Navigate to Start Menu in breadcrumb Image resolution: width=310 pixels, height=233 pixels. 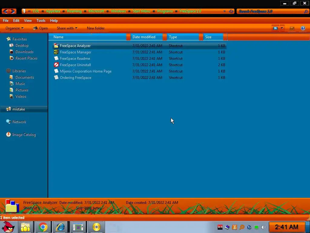(x=141, y=11)
